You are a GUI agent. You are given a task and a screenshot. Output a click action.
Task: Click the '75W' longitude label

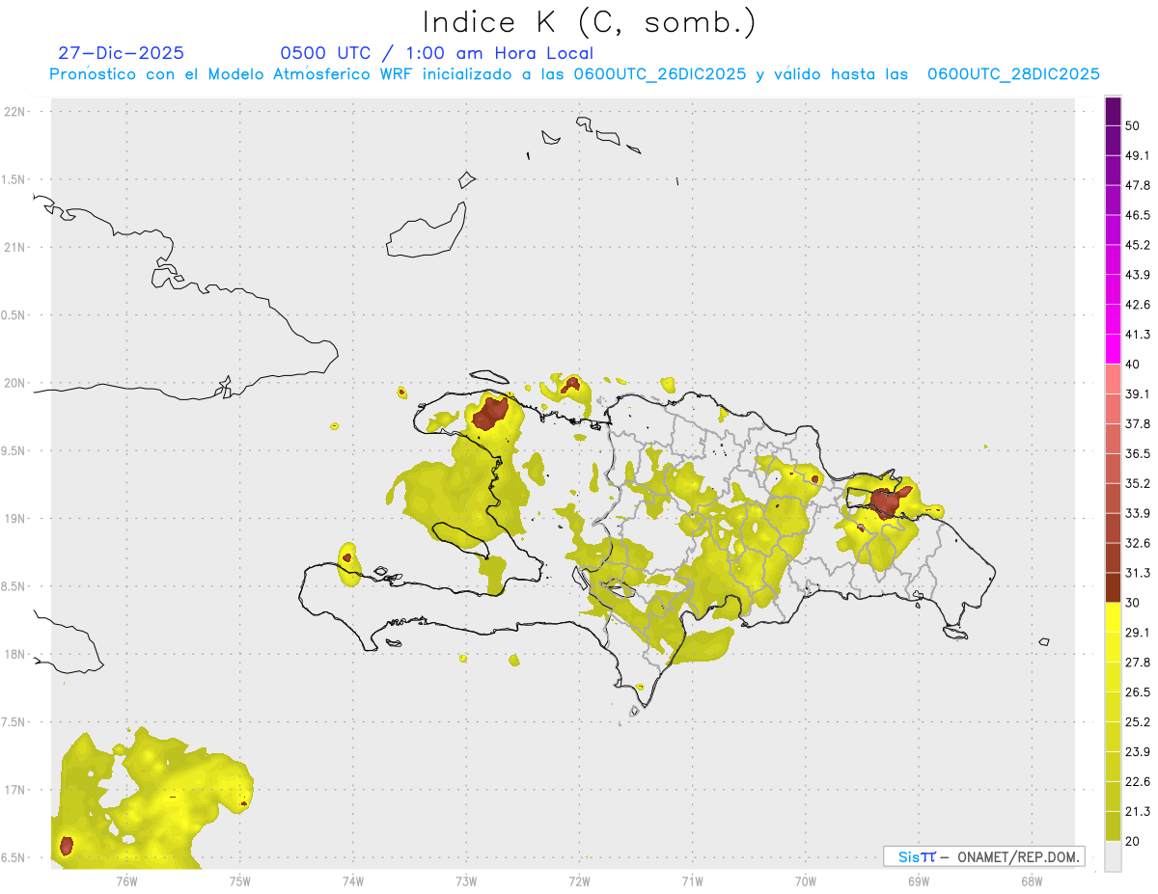(239, 880)
